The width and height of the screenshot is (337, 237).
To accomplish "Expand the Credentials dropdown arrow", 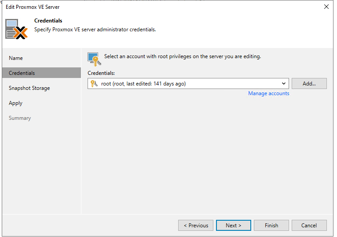I will [284, 84].
